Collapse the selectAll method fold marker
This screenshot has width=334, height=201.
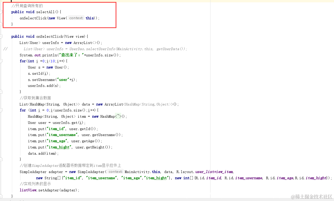(x=1, y=12)
